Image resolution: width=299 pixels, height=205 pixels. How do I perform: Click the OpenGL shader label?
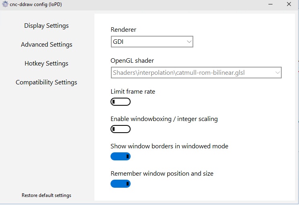pyautogui.click(x=132, y=61)
